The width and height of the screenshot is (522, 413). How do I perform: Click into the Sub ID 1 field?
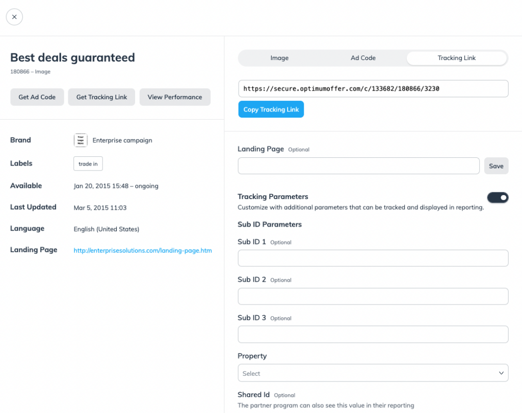coord(373,258)
